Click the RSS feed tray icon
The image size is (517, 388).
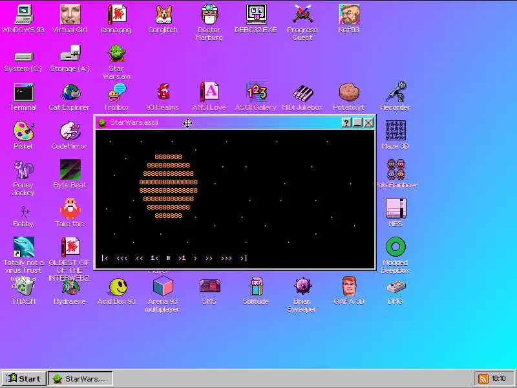point(483,378)
